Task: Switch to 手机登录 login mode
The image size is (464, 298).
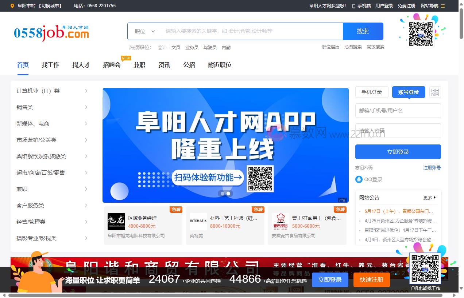Action: 371,92
